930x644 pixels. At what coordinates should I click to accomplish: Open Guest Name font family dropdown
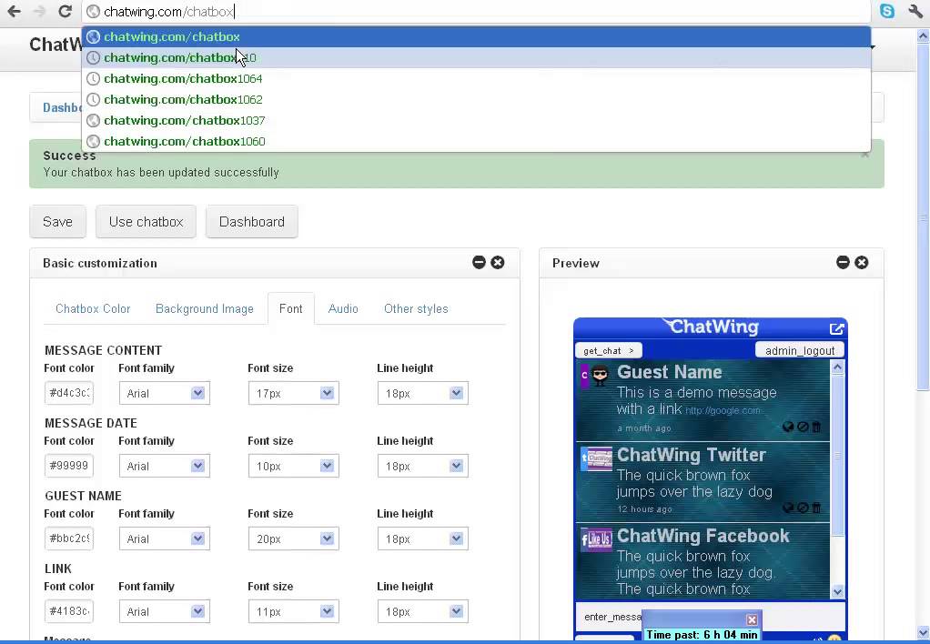click(x=165, y=539)
